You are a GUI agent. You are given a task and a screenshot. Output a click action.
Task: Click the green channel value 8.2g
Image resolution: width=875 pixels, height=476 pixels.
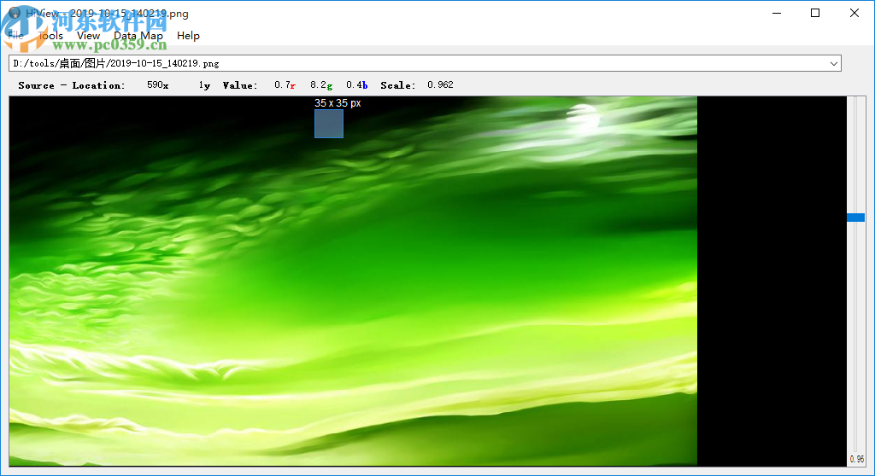coord(321,84)
